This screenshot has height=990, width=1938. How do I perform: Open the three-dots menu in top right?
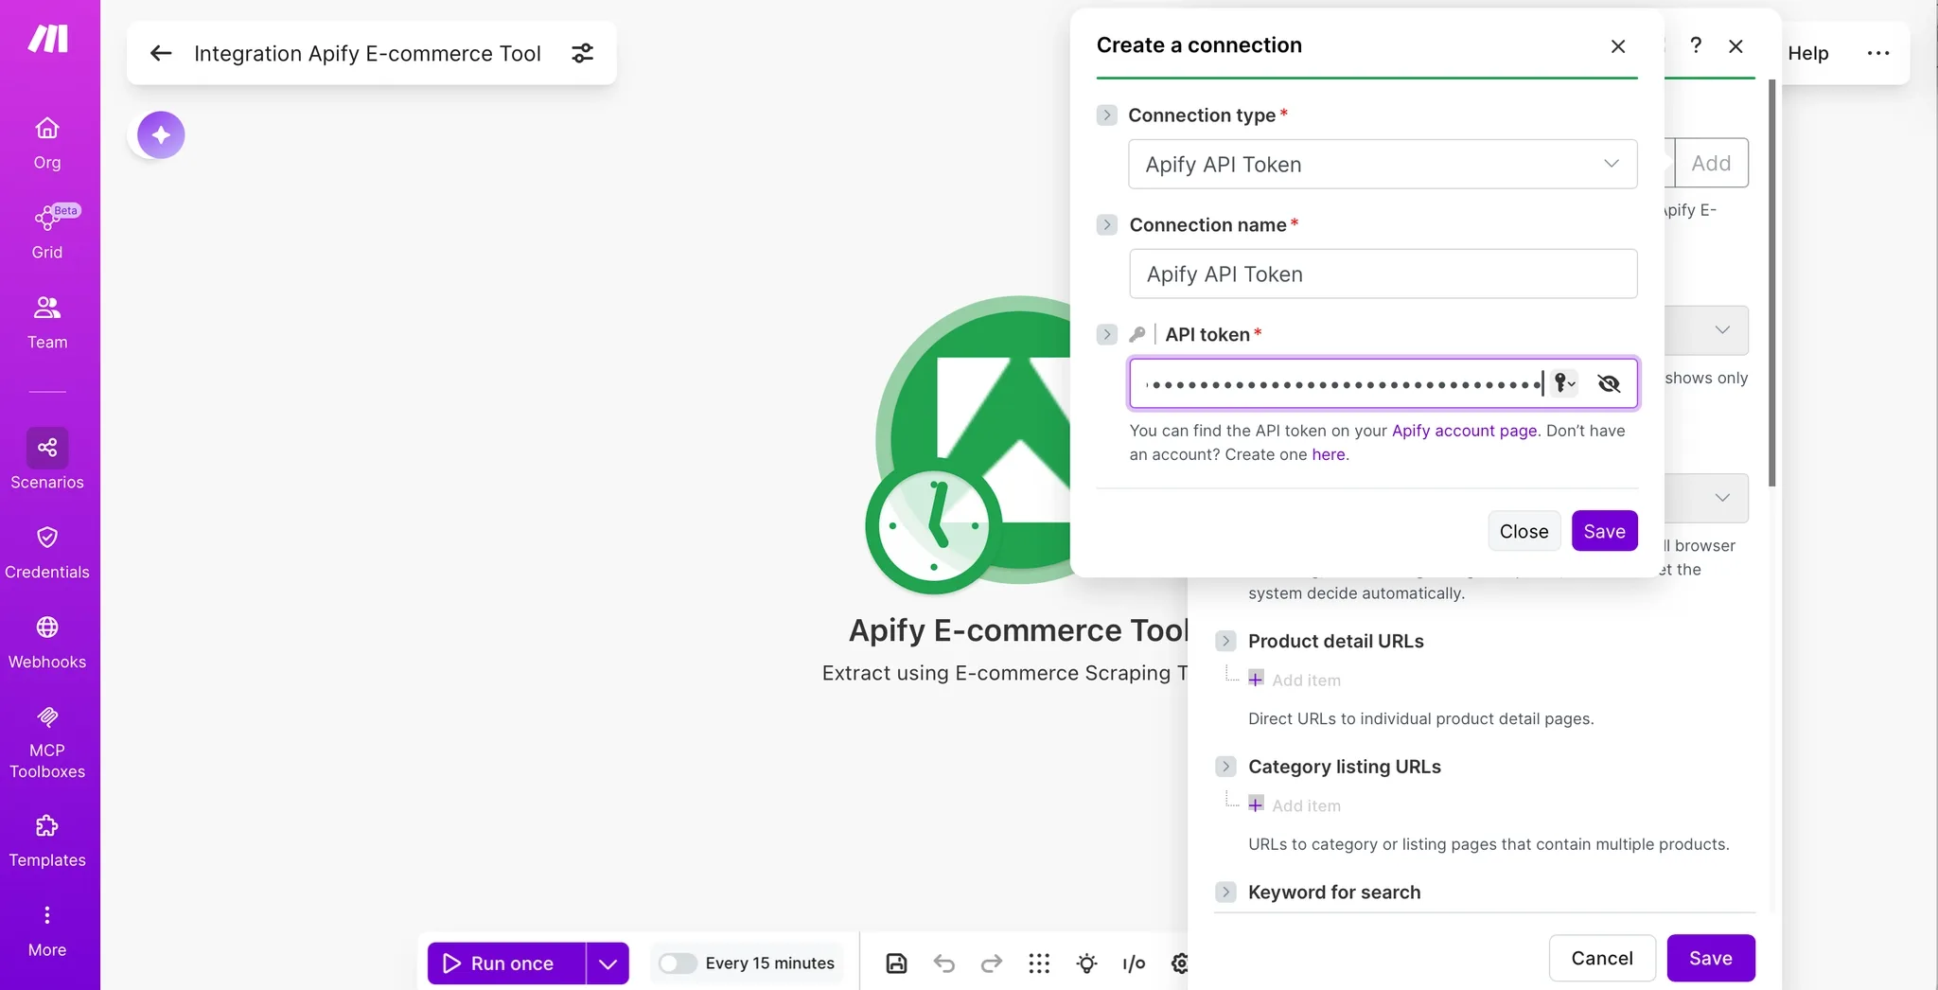coord(1878,53)
